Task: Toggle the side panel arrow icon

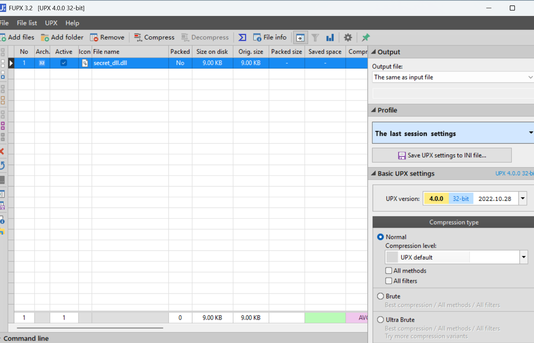Action: pos(300,38)
